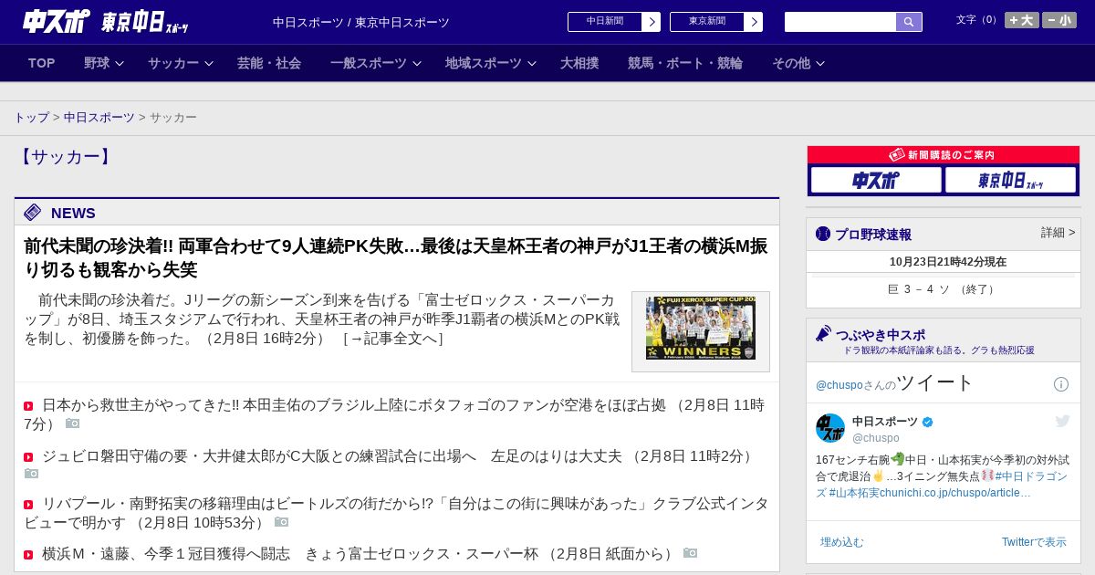
Task: Open 競馬・ボート・競輪 section
Action: click(x=685, y=63)
